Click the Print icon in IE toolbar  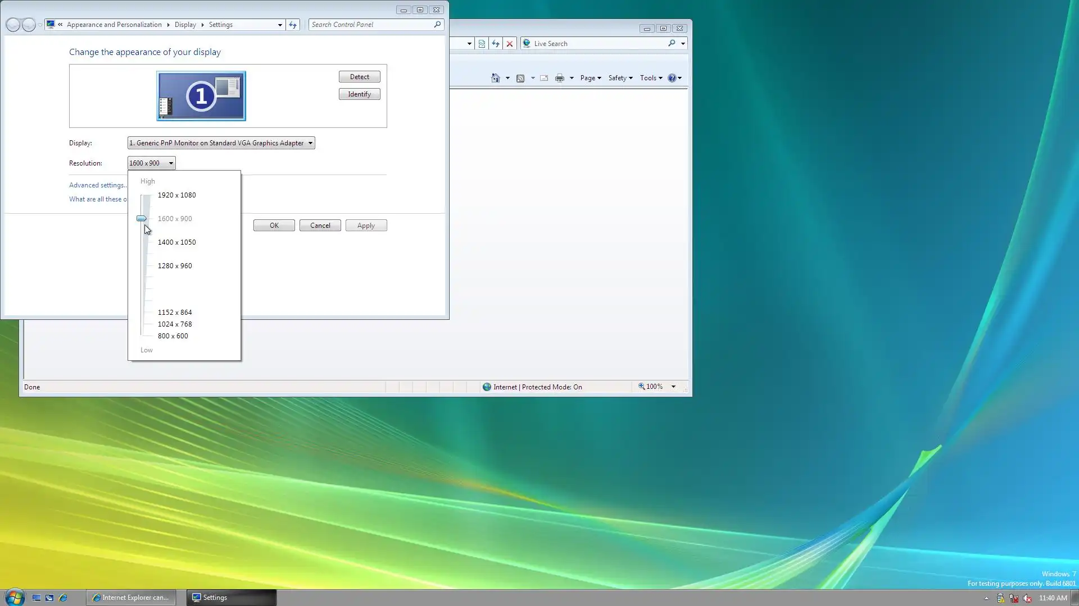[559, 78]
